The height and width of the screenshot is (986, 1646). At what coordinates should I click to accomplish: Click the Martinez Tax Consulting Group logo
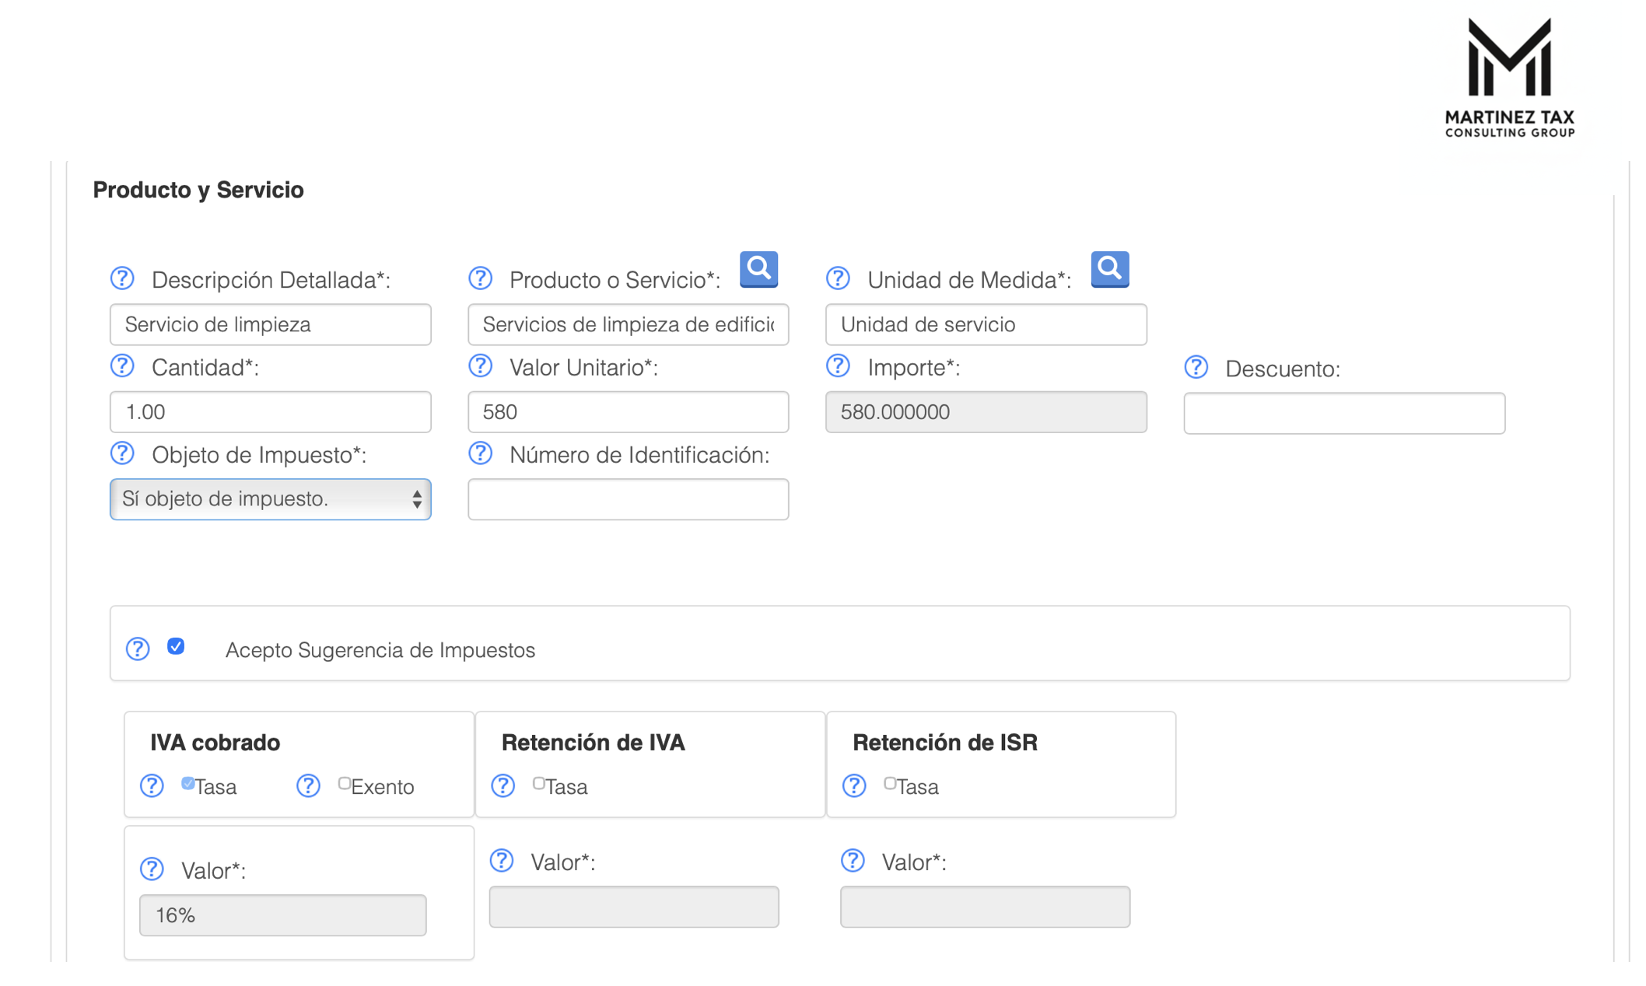point(1509,78)
